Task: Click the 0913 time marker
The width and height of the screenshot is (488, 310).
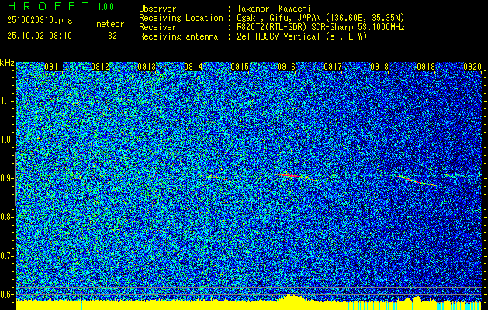Action: pyautogui.click(x=147, y=67)
